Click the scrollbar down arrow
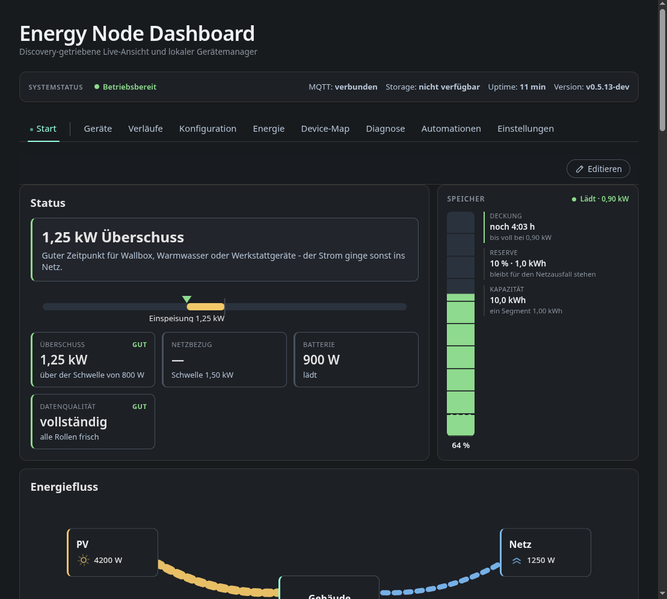This screenshot has width=667, height=599. point(662,594)
